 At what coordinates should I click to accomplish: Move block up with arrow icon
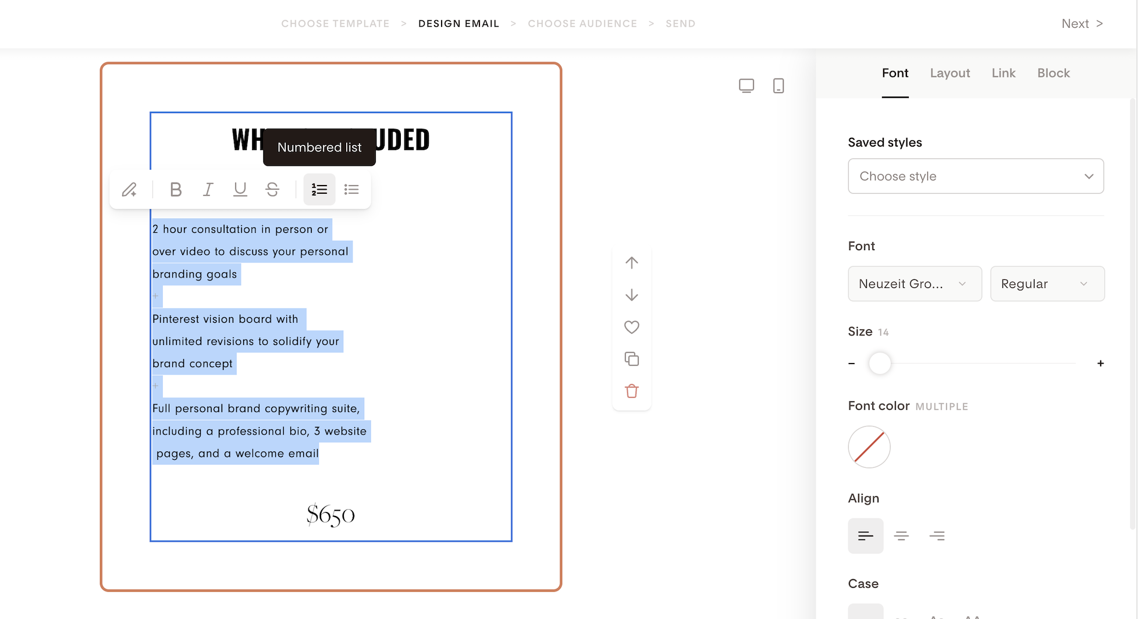pos(631,263)
